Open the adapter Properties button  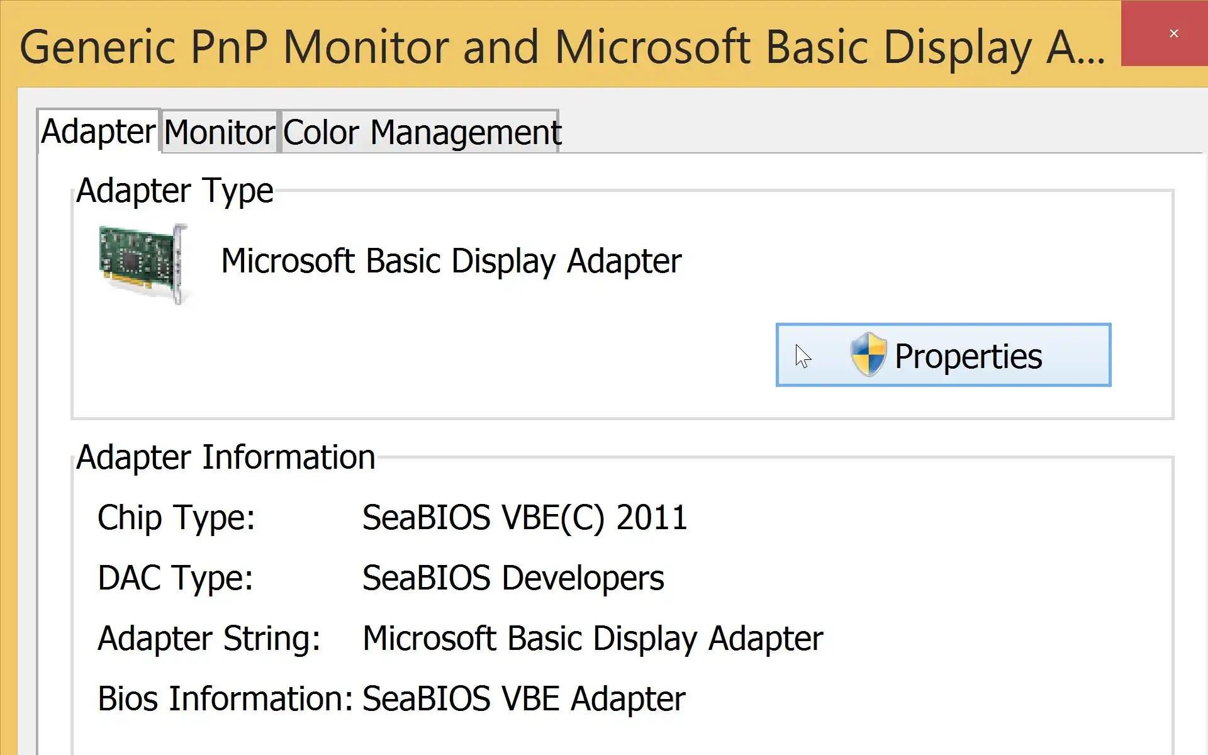pyautogui.click(x=942, y=355)
